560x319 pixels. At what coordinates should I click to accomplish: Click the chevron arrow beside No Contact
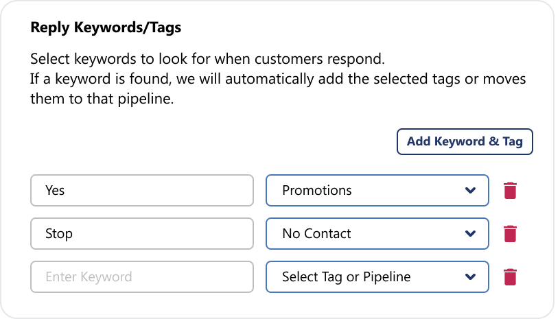pyautogui.click(x=470, y=234)
